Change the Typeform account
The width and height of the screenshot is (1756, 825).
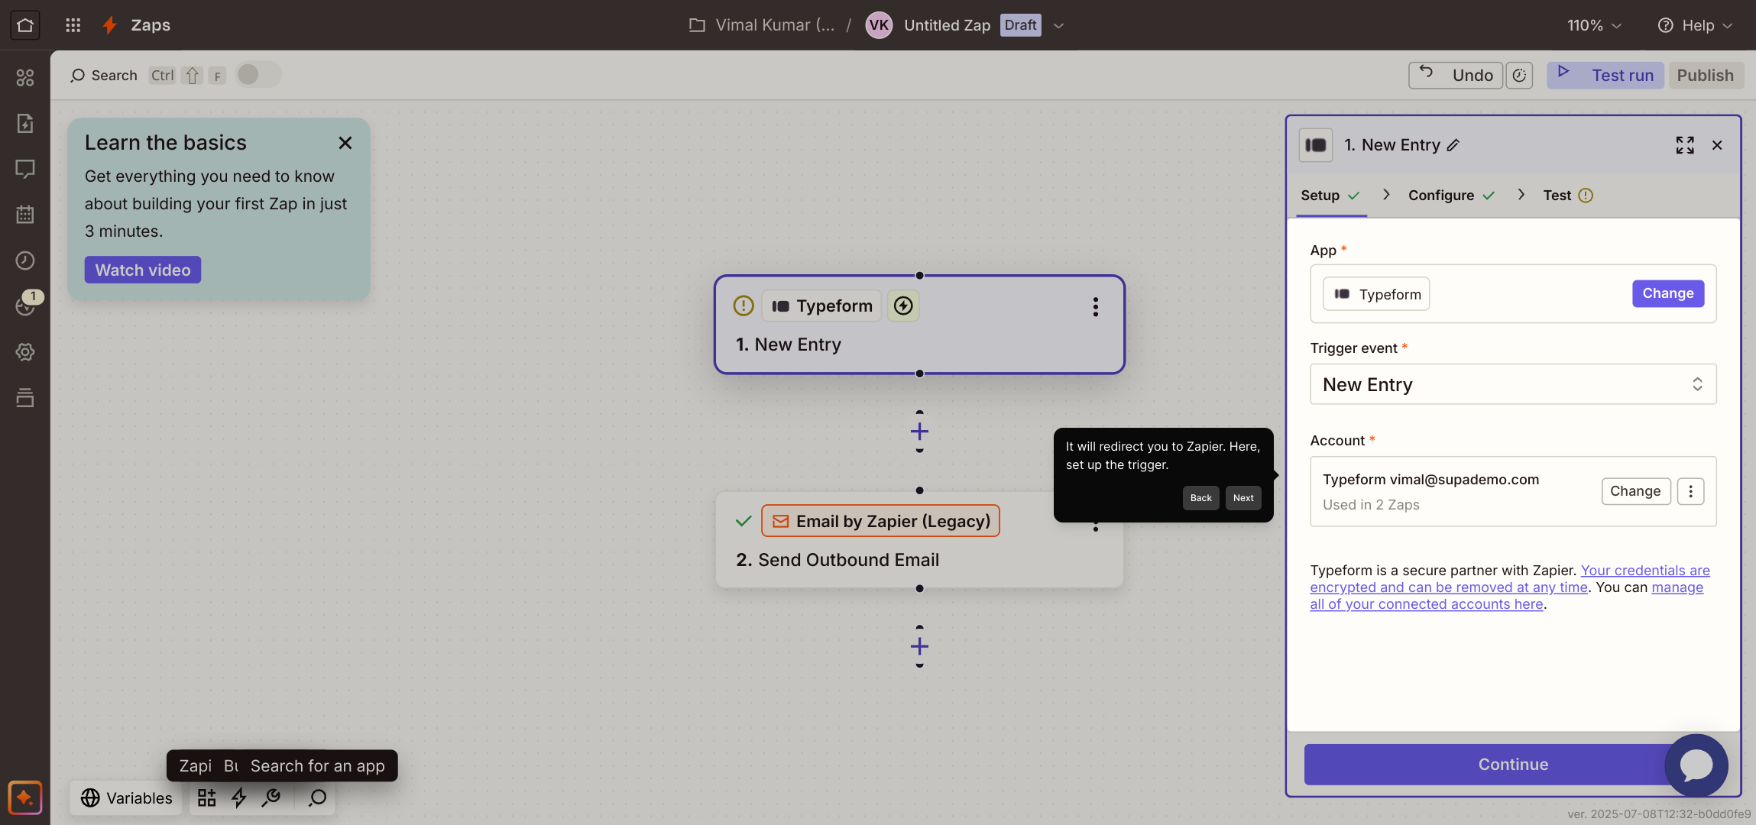pos(1635,491)
